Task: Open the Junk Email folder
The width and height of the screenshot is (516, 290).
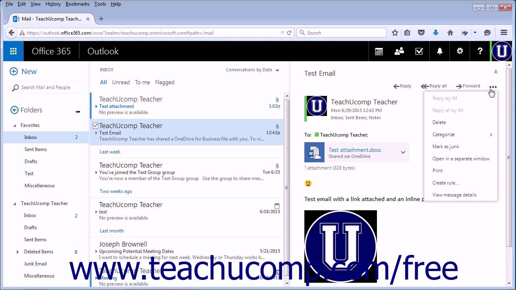Action: (x=35, y=264)
